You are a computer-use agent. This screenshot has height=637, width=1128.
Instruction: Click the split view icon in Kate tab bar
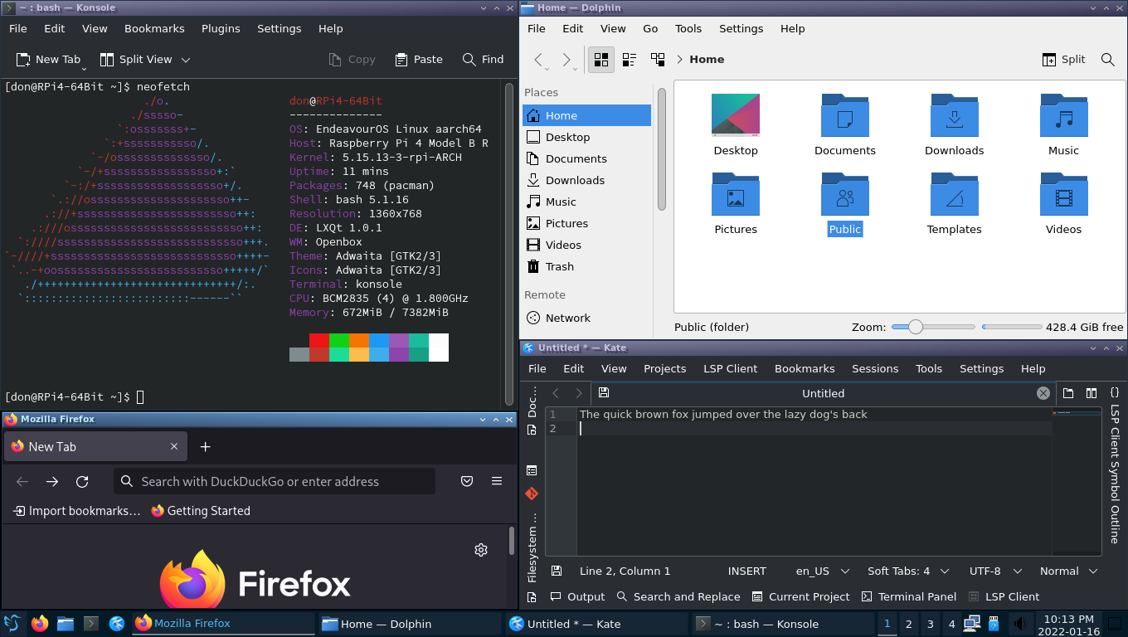tap(1092, 393)
